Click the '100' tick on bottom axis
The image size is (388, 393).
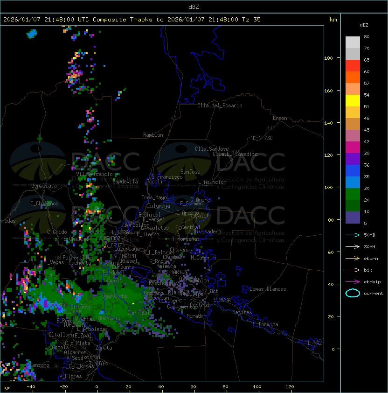[x=257, y=387]
